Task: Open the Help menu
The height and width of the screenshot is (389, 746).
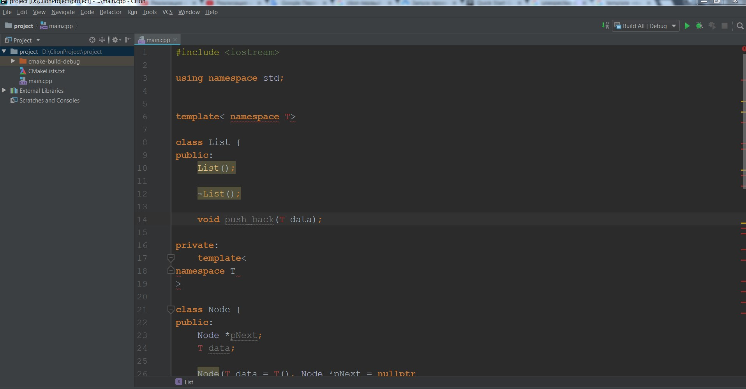Action: pyautogui.click(x=211, y=12)
